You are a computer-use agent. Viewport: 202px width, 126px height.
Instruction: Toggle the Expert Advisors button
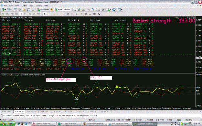[x=63, y=10]
